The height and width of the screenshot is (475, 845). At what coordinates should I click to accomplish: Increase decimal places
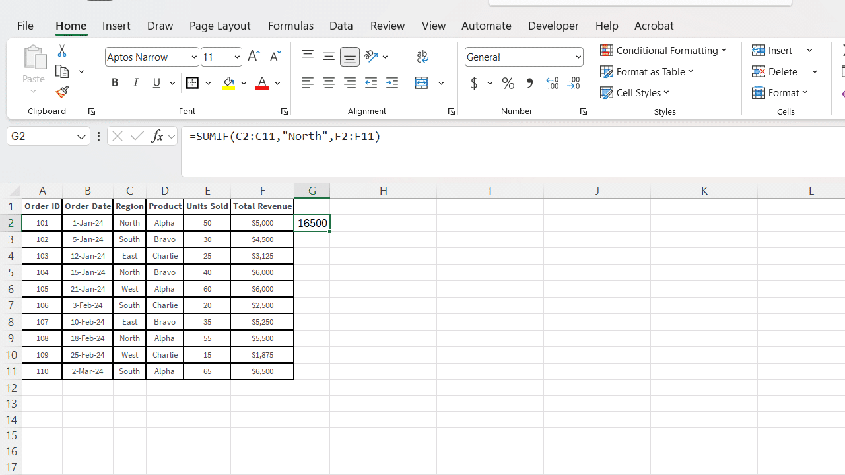[553, 82]
